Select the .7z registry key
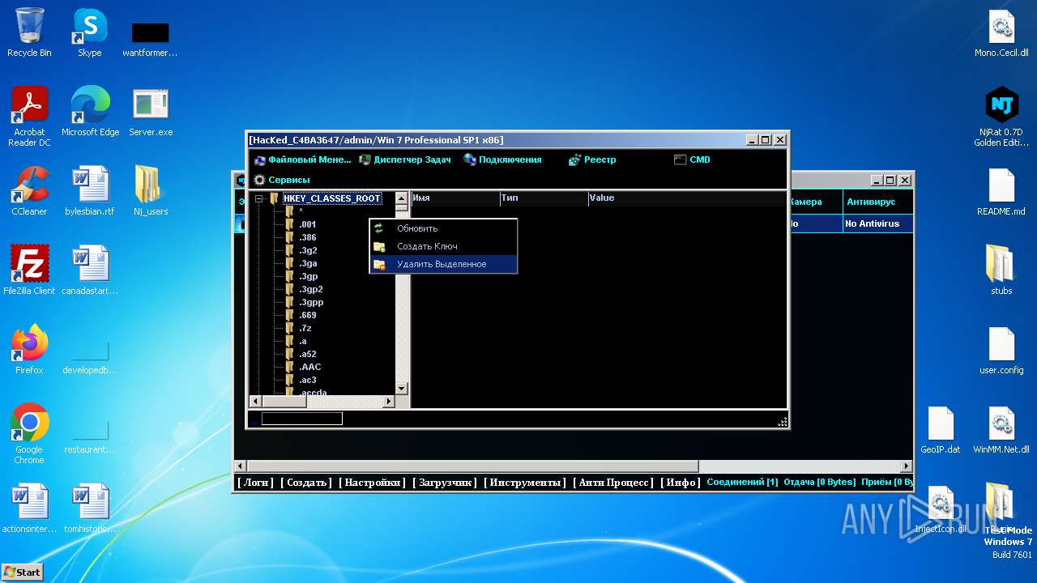1037x583 pixels. [x=305, y=328]
